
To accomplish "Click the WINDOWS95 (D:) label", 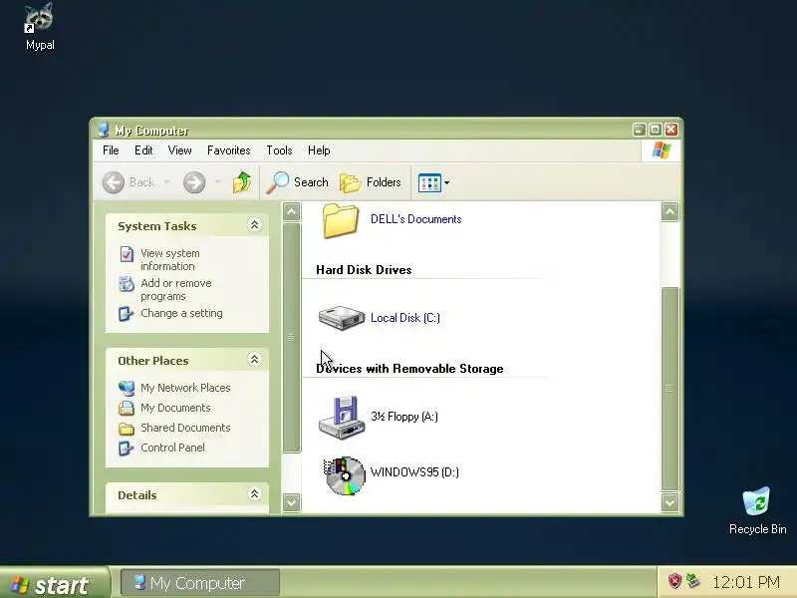I will pyautogui.click(x=414, y=471).
